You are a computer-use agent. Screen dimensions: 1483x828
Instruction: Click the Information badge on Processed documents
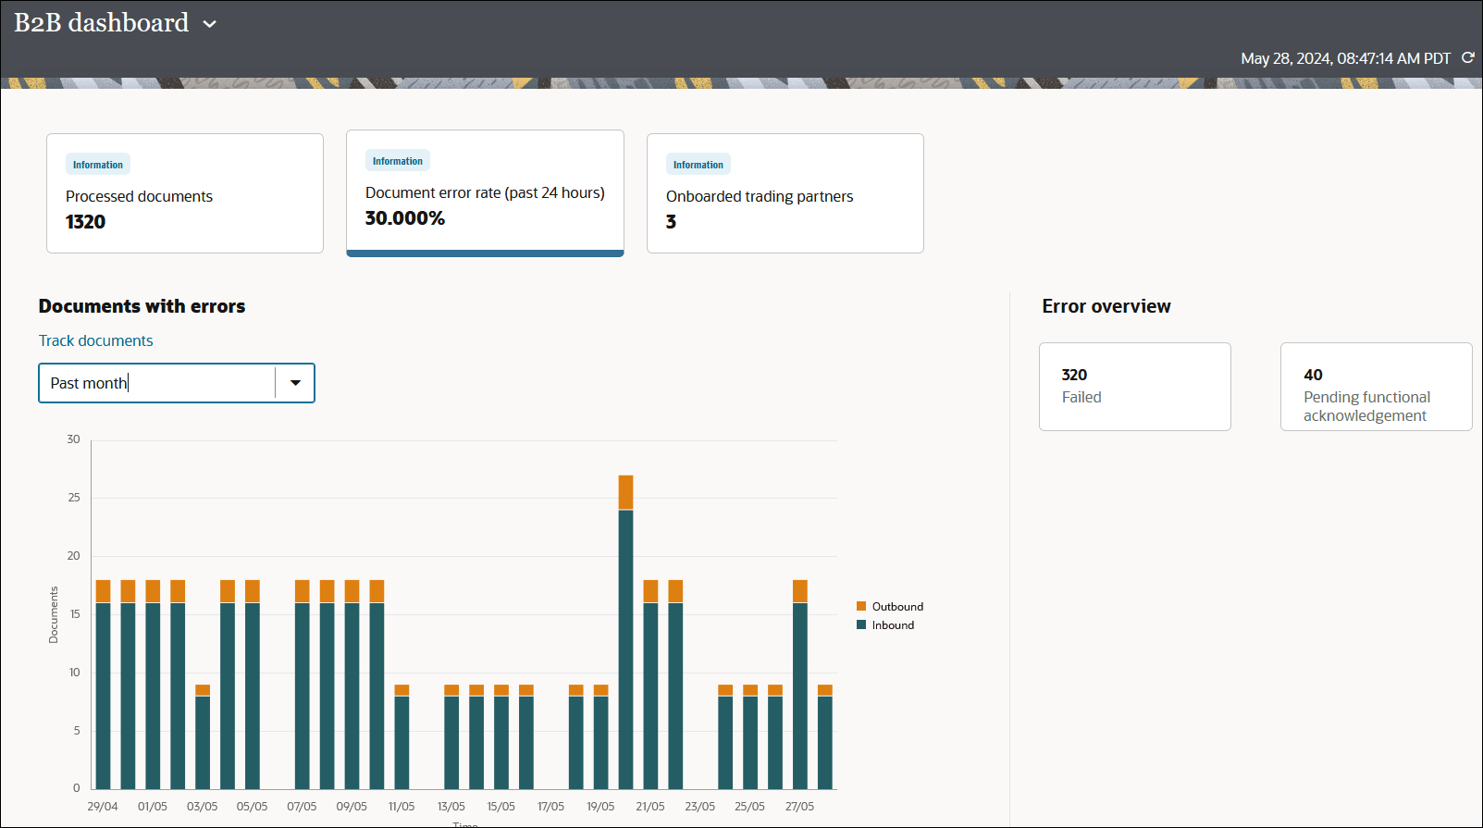pyautogui.click(x=98, y=165)
